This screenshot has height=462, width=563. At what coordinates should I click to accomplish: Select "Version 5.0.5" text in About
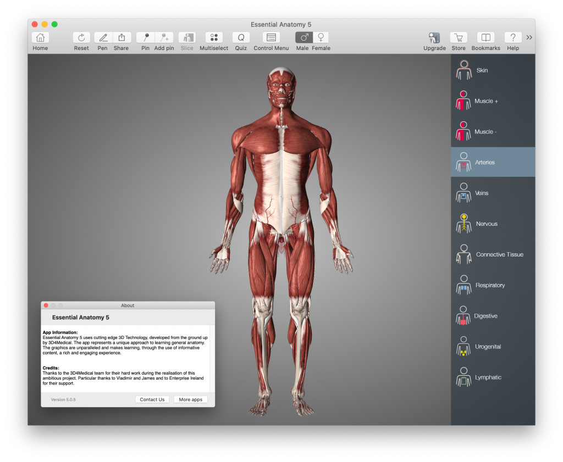click(63, 399)
